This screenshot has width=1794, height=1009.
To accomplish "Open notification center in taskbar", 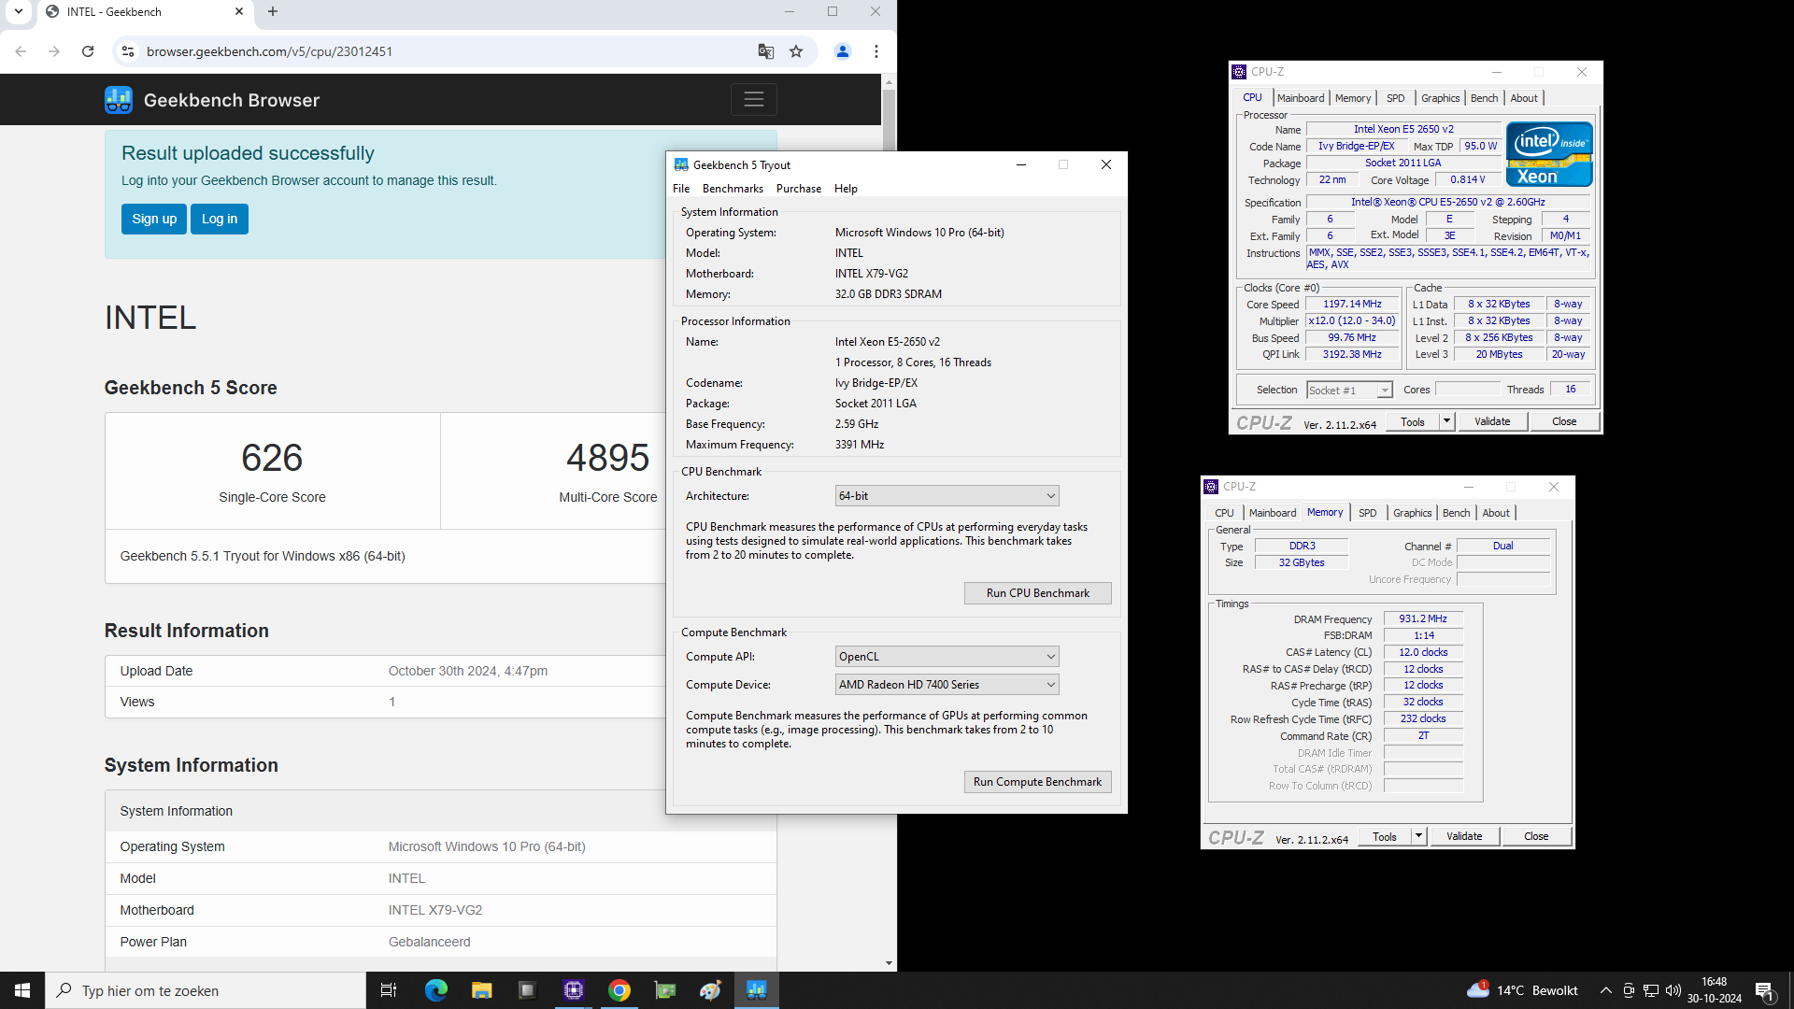I will tap(1765, 990).
